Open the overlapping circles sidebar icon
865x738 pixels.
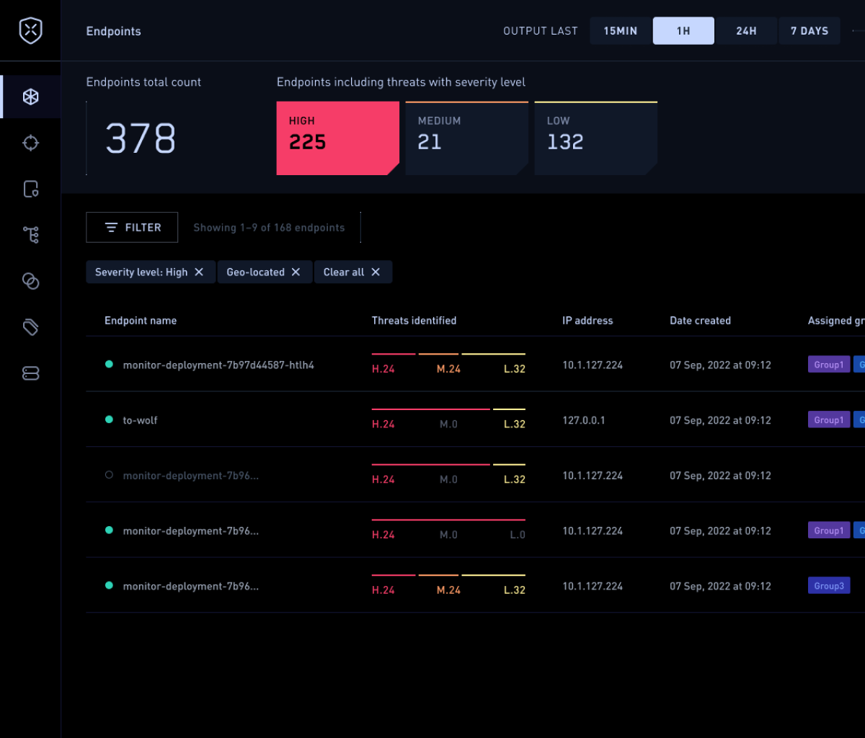click(x=30, y=281)
